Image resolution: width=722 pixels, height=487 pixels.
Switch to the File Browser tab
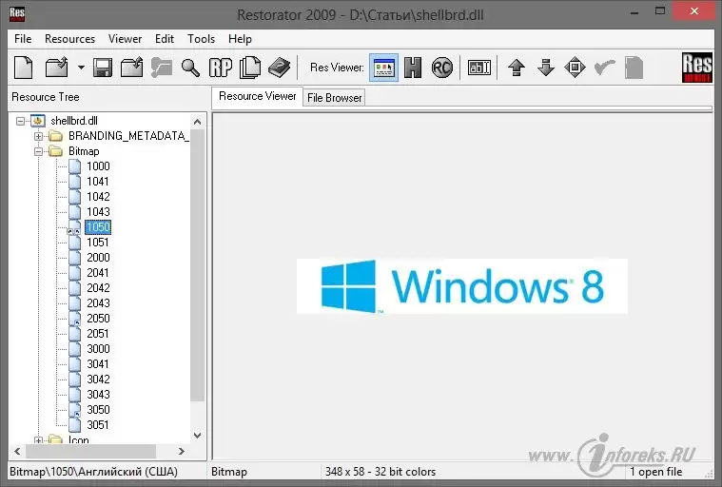[334, 98]
